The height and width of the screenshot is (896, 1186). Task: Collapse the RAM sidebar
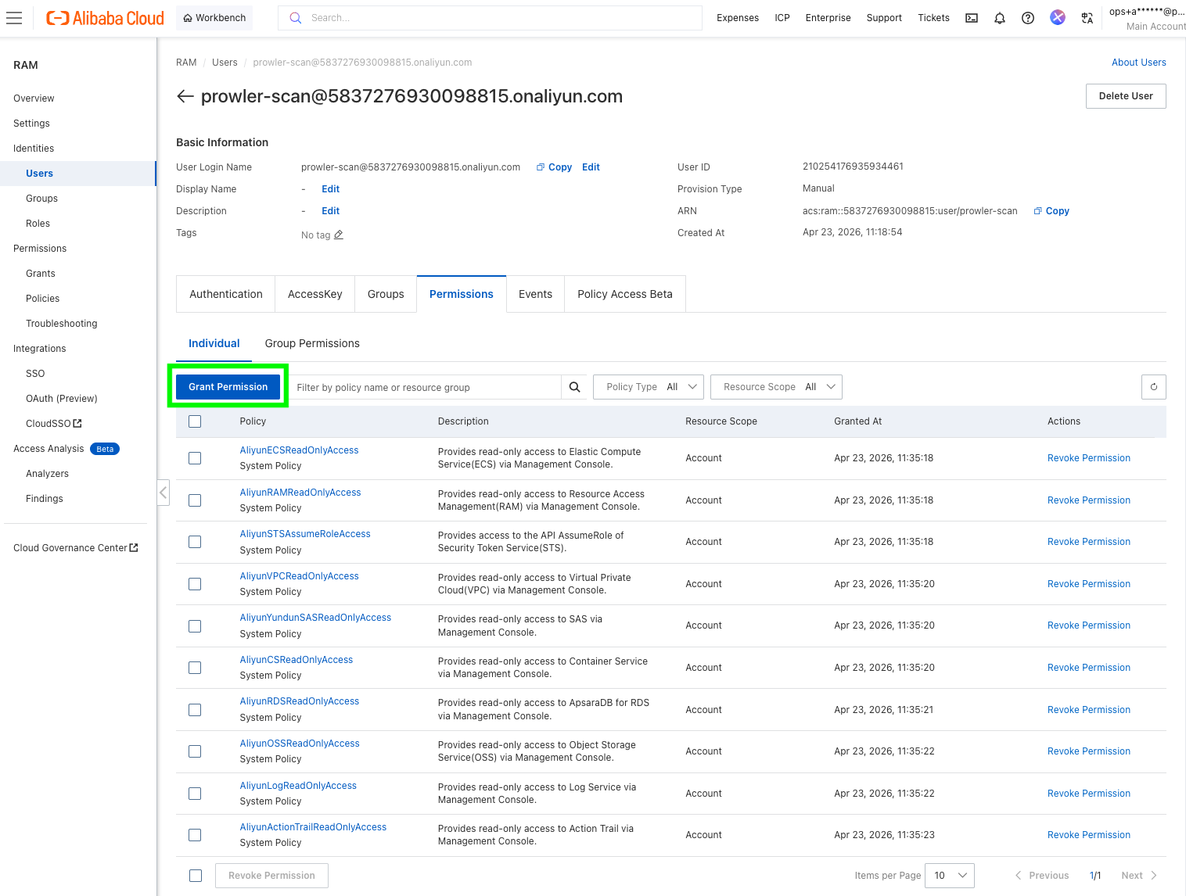[163, 493]
